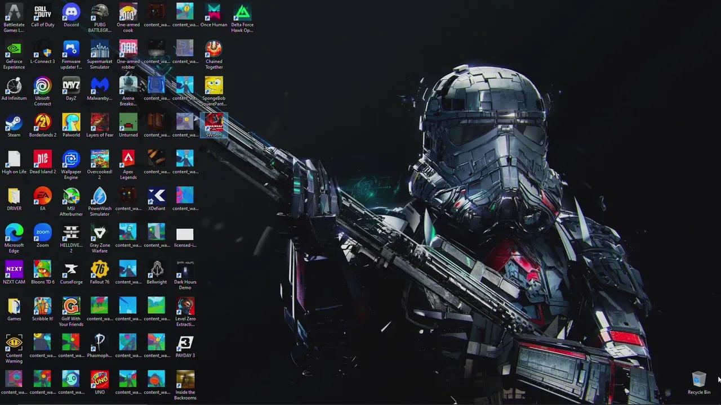Select the Apex Legends icon

(128, 165)
